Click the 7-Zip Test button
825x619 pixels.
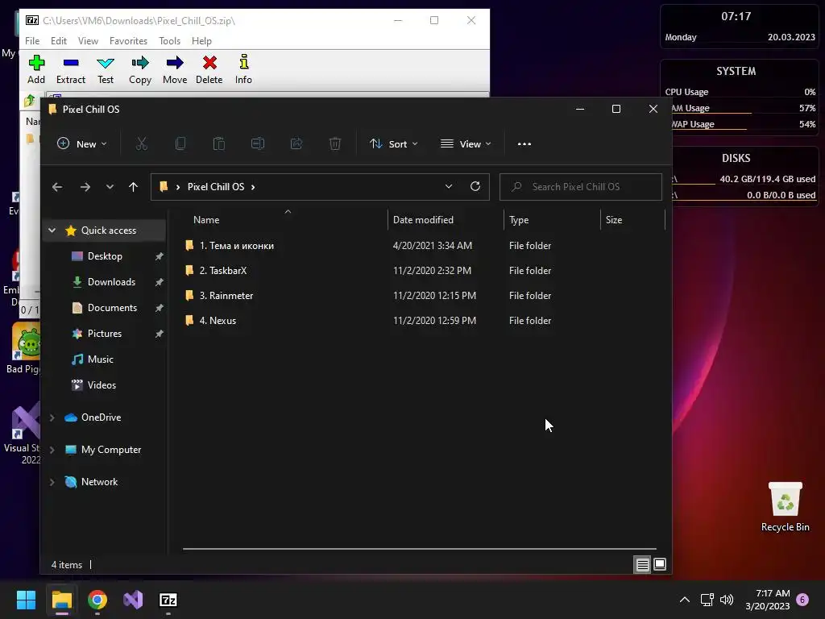[x=106, y=69]
